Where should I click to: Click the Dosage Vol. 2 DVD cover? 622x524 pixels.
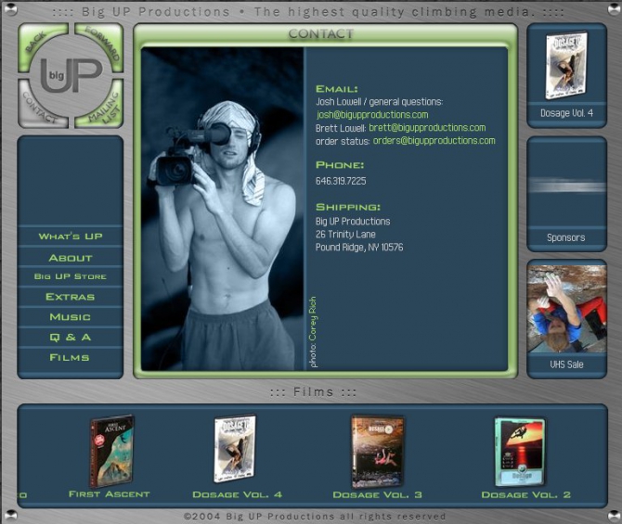click(x=520, y=452)
